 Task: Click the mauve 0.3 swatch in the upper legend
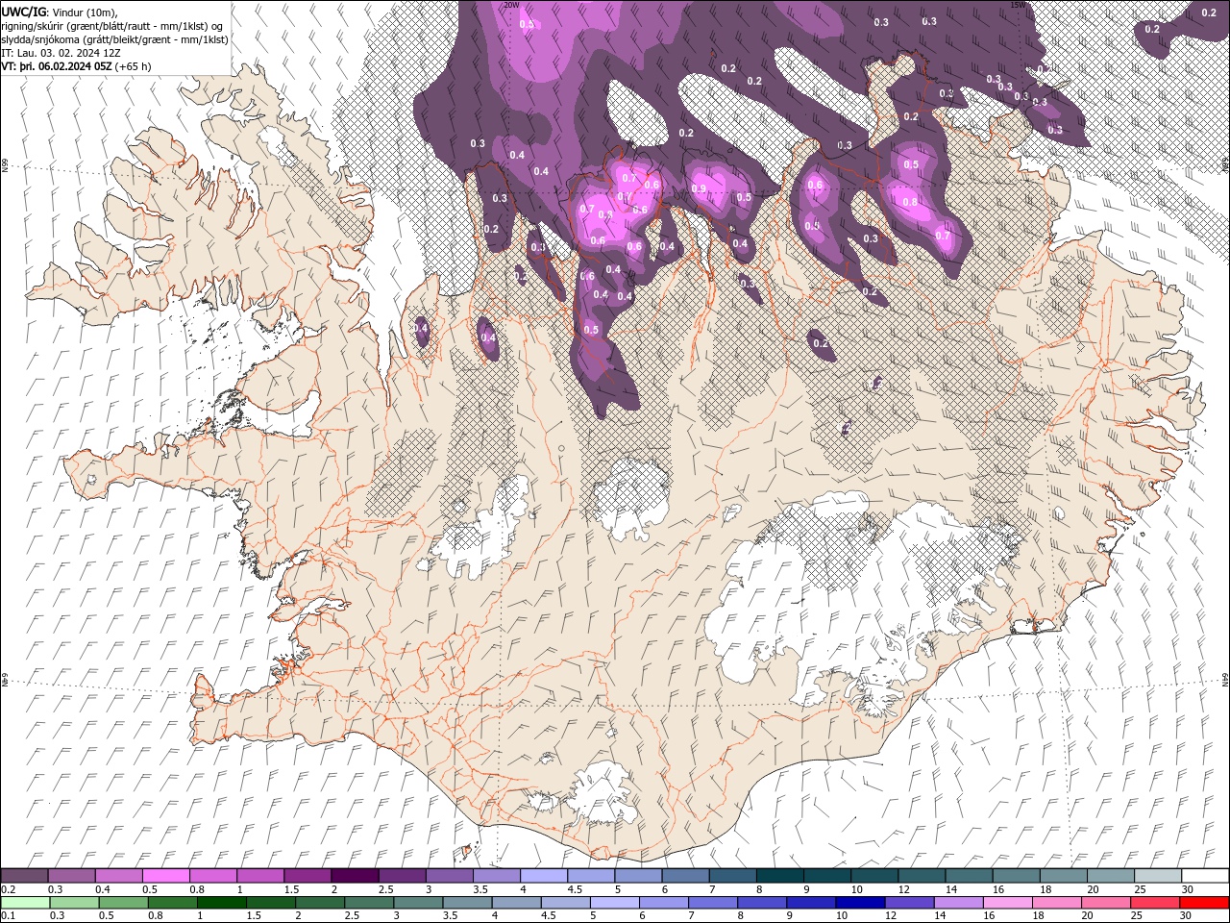pyautogui.click(x=72, y=876)
